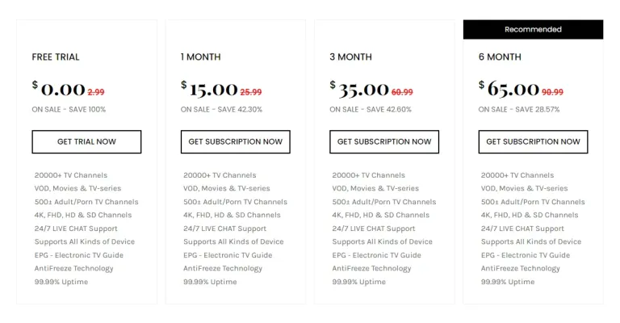Click EPG - Electronic TV Guide in the 3 Month plan
This screenshot has height=323, width=620.
(376, 255)
